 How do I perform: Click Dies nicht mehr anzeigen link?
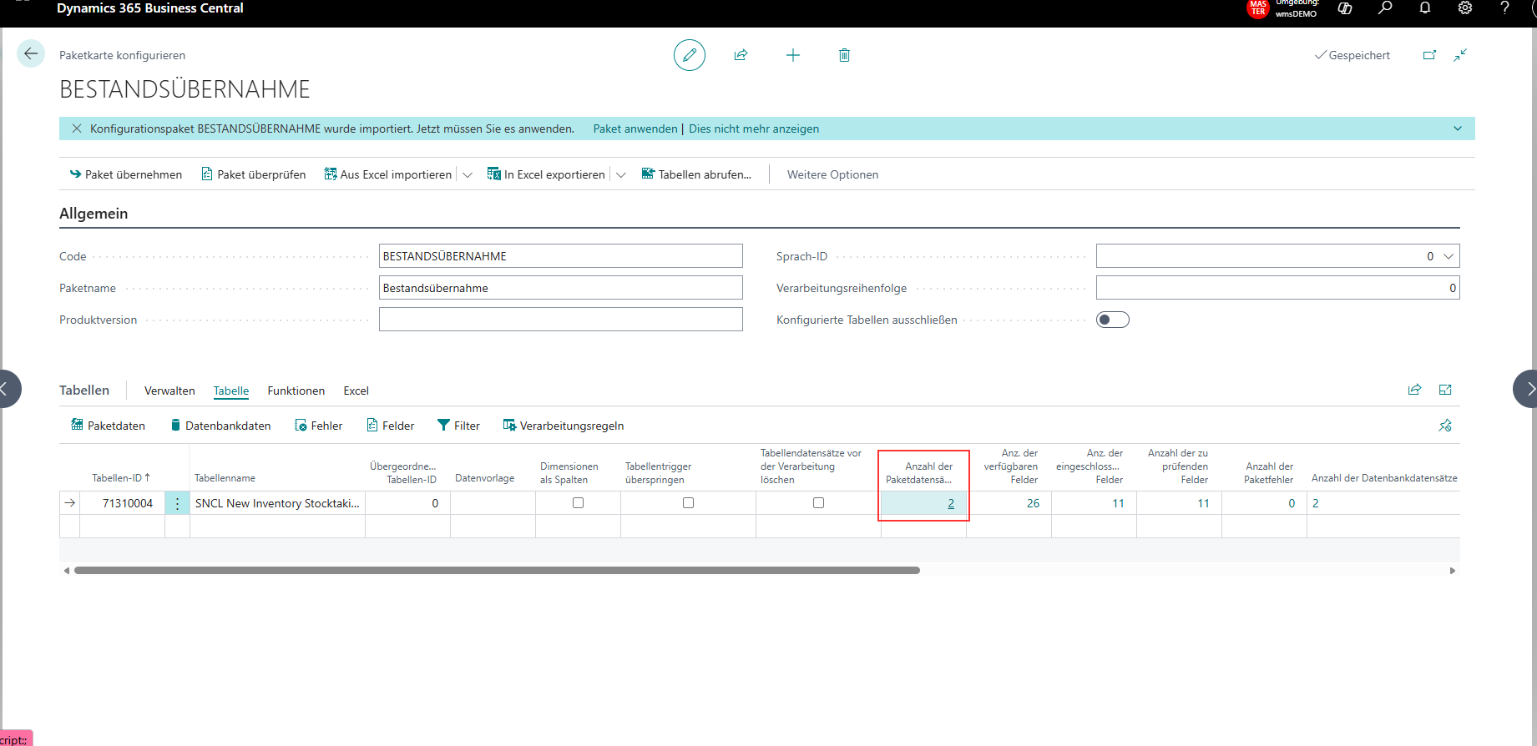(x=754, y=129)
